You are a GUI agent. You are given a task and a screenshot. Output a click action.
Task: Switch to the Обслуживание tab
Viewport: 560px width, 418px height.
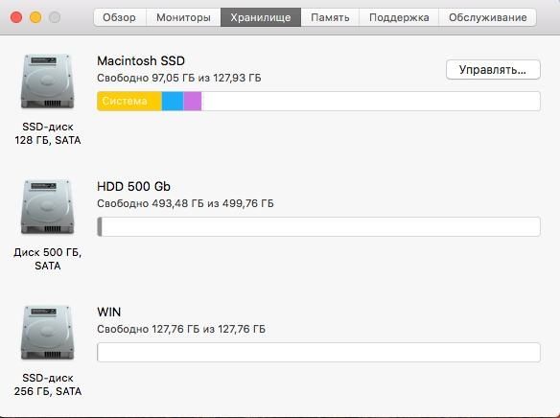[x=487, y=17]
